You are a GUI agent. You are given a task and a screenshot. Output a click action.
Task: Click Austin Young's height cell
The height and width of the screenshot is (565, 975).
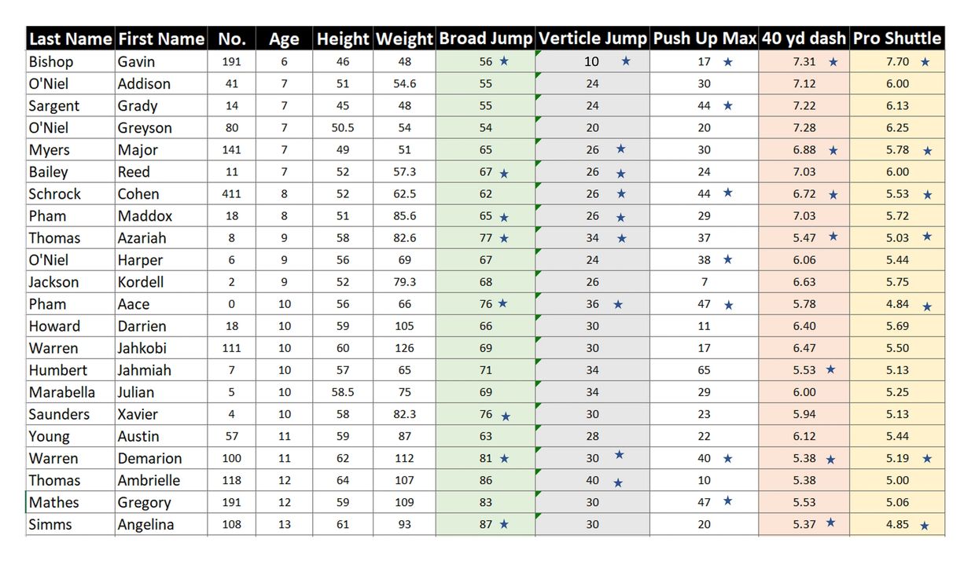tap(343, 436)
